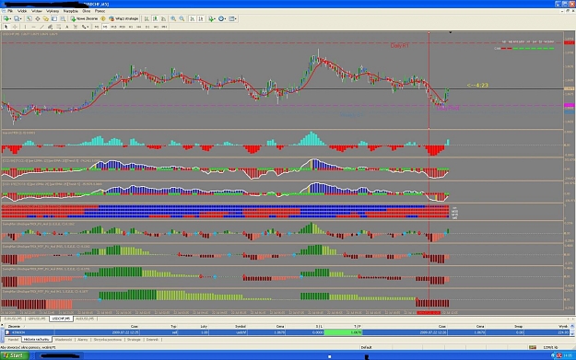Switch to M1 timeframe
Screen dimensions: 576x360
[x=97, y=27]
